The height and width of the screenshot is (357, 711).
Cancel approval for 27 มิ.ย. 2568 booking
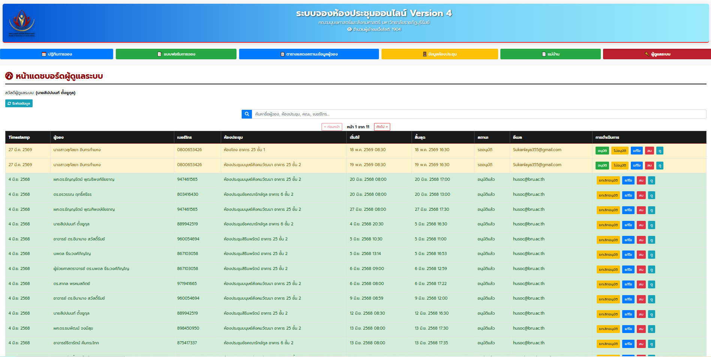pyautogui.click(x=608, y=210)
